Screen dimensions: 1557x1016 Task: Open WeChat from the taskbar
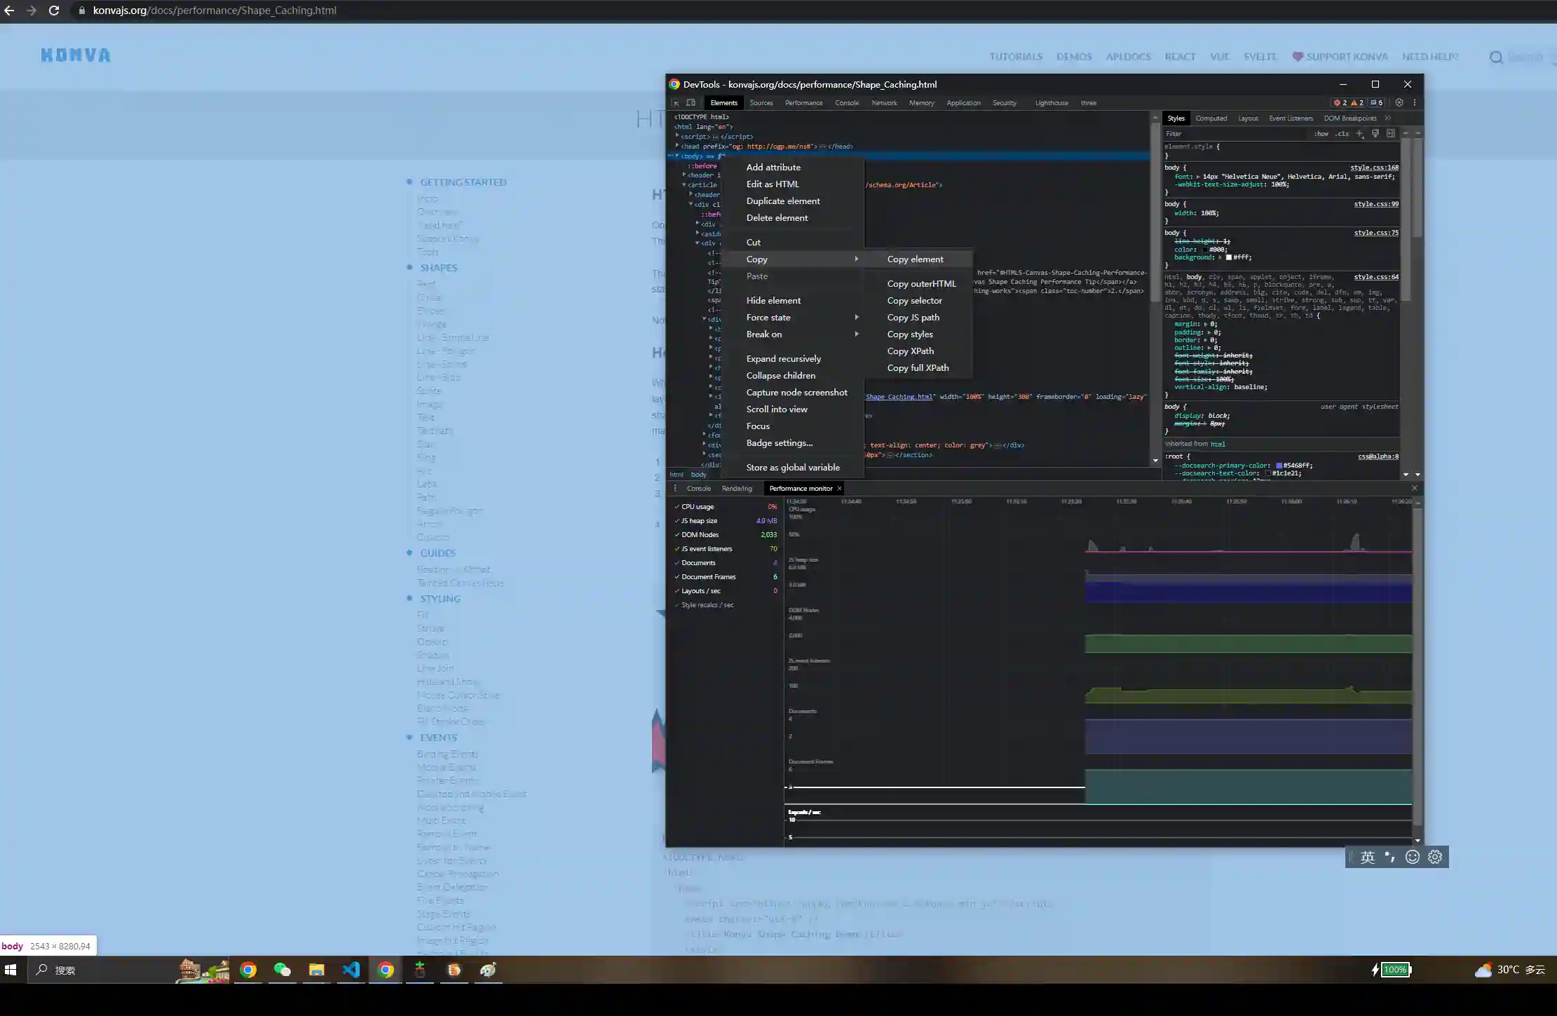pyautogui.click(x=282, y=970)
